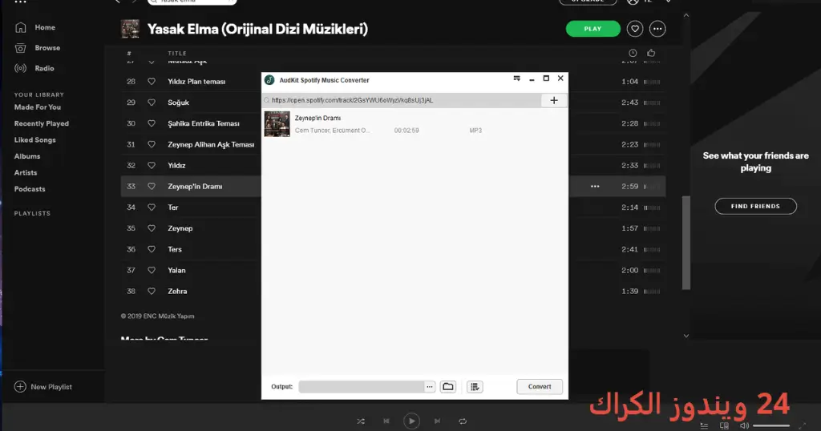Viewport: 821px width, 431px height.
Task: Select track Şahika Entrika Teması
Action: 203,123
